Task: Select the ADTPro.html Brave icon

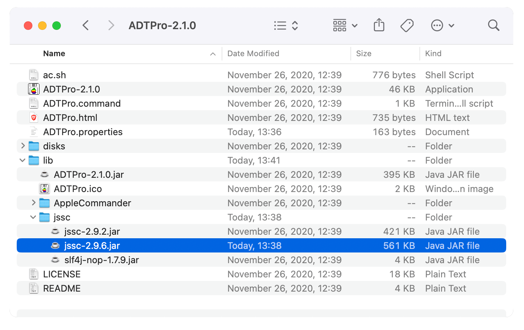Action: click(x=33, y=117)
